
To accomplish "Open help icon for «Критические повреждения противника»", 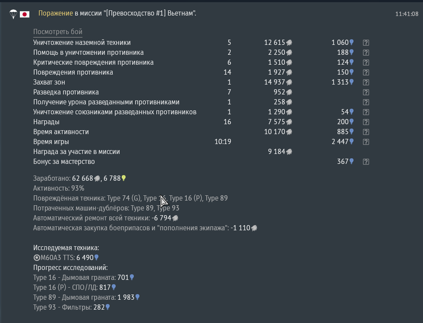I will click(x=366, y=63).
